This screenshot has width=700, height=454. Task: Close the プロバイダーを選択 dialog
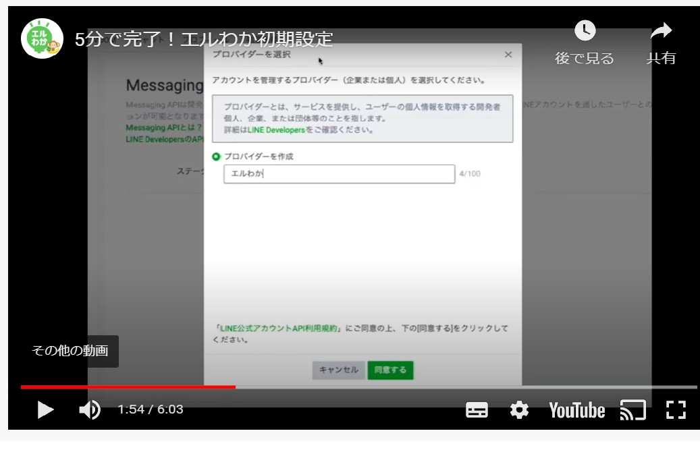[x=508, y=55]
